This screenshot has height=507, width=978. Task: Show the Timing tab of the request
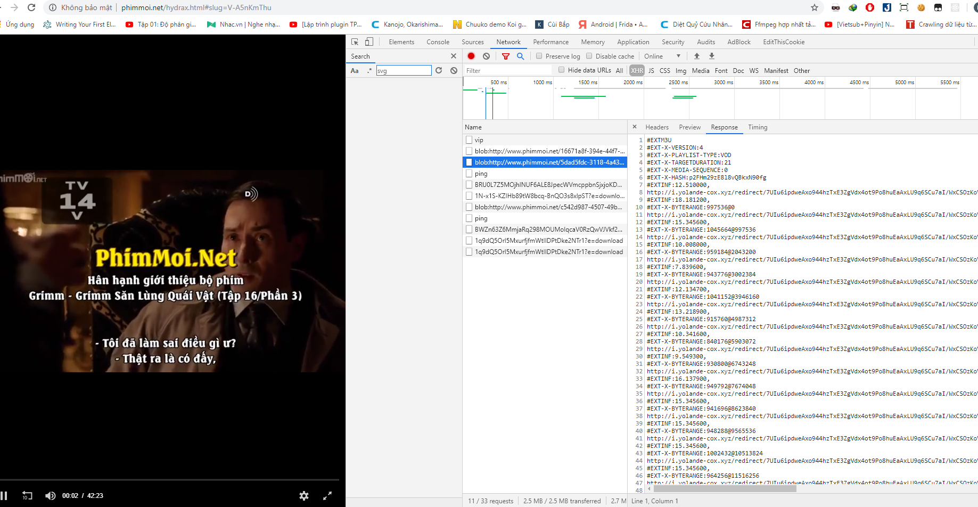pos(758,127)
